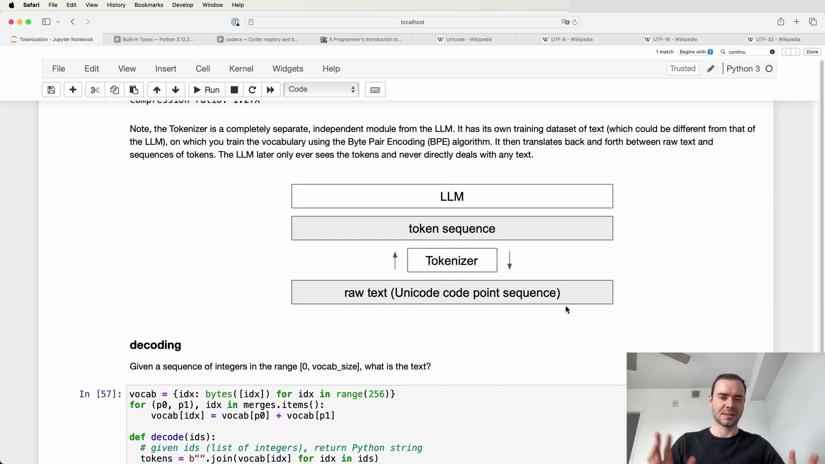Open the Cell menu
This screenshot has width=825, height=464.
(202, 68)
